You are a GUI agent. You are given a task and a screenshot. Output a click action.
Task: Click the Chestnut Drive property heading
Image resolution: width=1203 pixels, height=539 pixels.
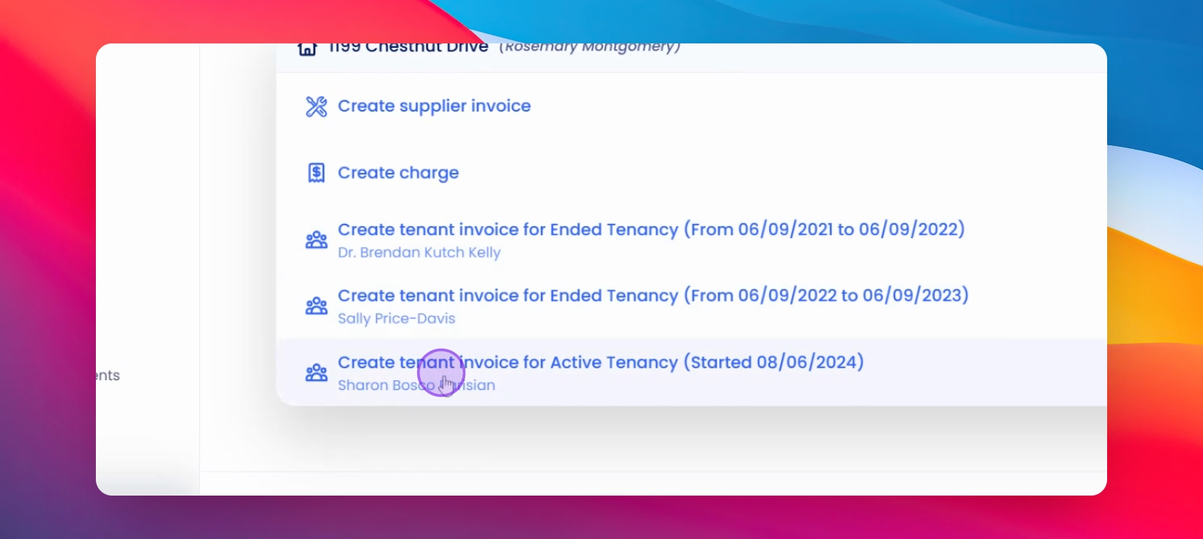pos(408,48)
